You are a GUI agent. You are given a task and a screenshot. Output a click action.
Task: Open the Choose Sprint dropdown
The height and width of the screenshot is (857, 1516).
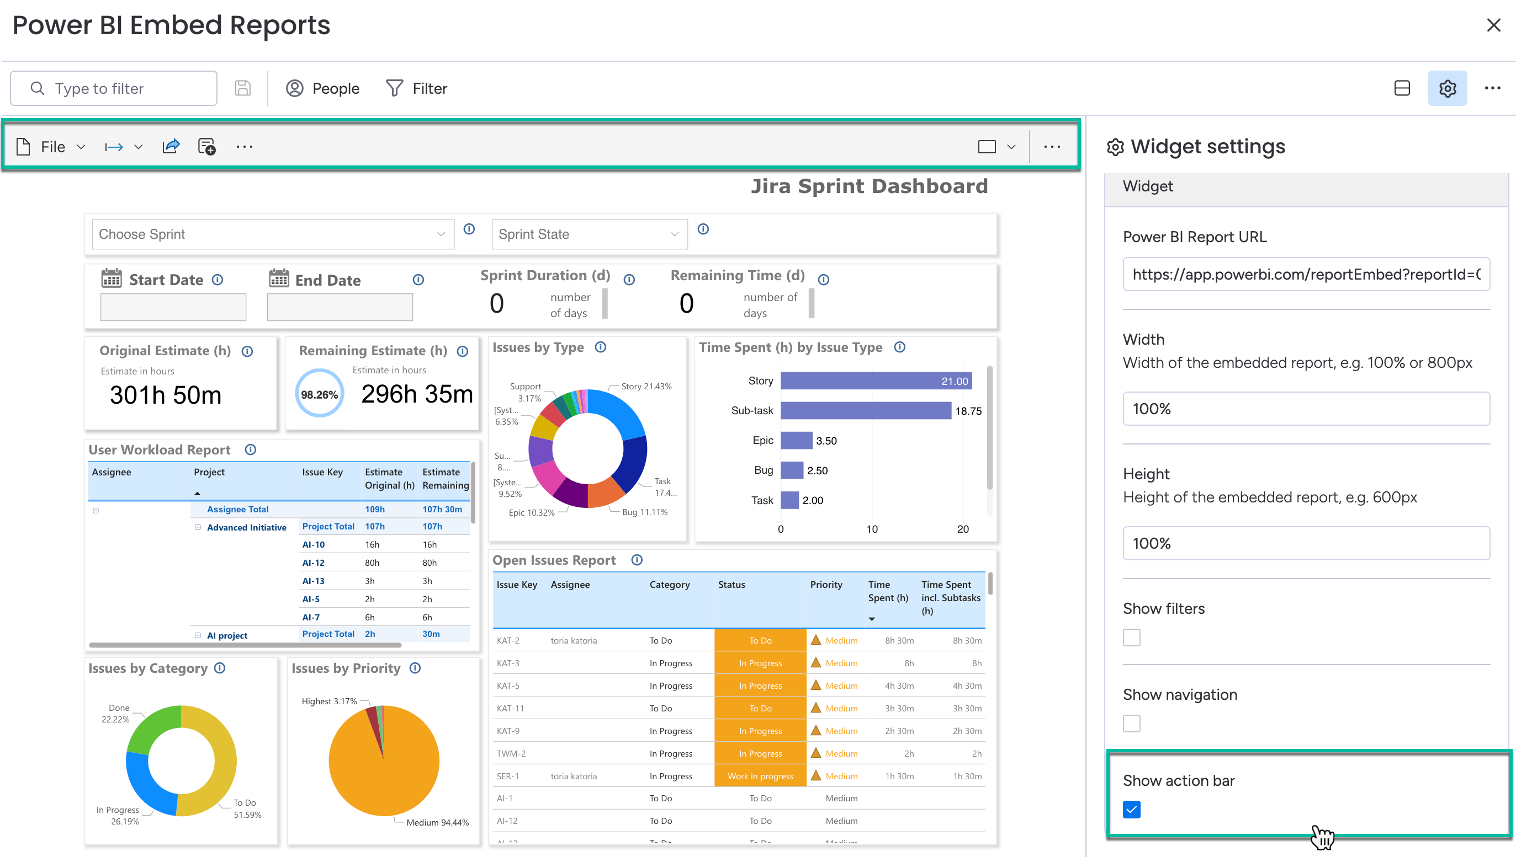point(272,234)
